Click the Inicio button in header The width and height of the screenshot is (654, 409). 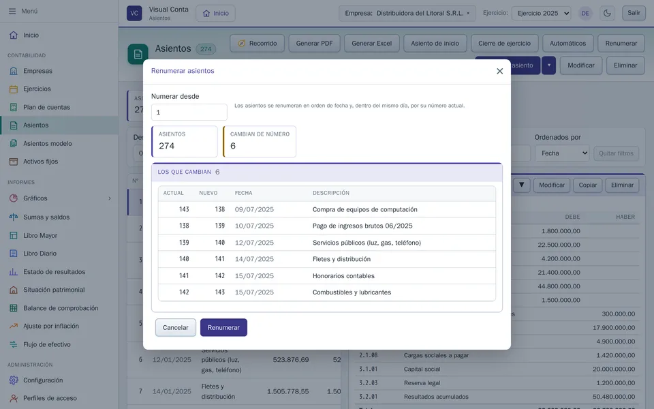click(x=216, y=14)
